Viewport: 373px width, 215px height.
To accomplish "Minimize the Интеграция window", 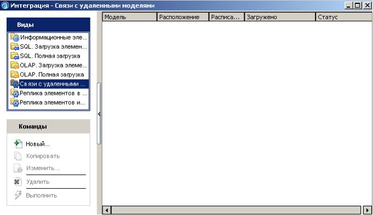I will [x=348, y=5].
